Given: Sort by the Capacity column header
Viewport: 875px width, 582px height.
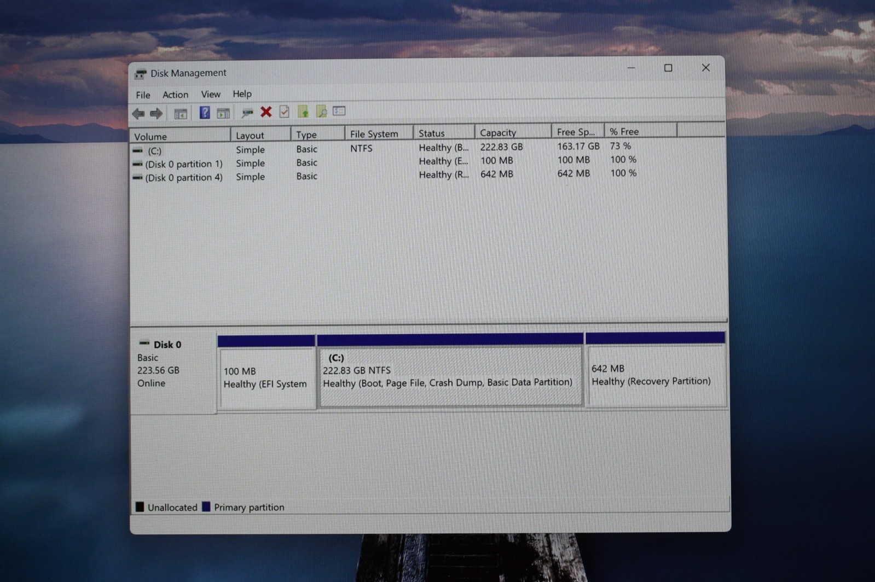Looking at the screenshot, I should point(513,132).
